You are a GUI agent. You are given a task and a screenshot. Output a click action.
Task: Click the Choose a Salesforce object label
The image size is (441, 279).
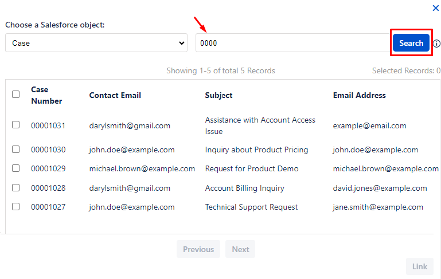click(x=55, y=25)
